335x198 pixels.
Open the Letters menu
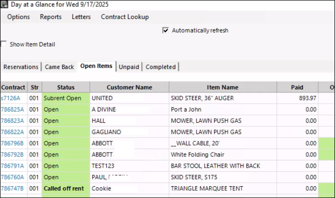(x=81, y=17)
